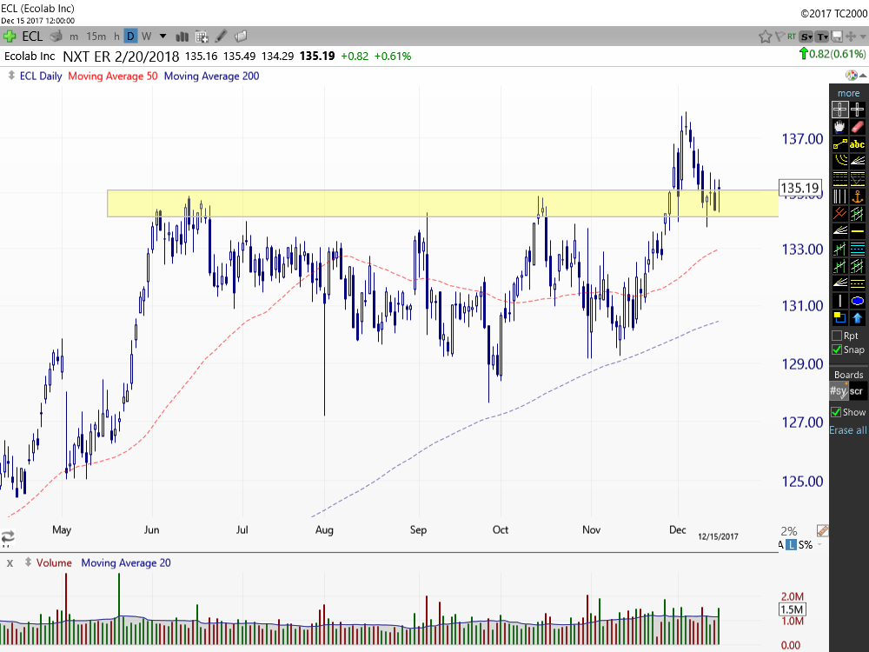The width and height of the screenshot is (869, 652).
Task: Click the green plus add-symbol icon
Action: pyautogui.click(x=10, y=37)
